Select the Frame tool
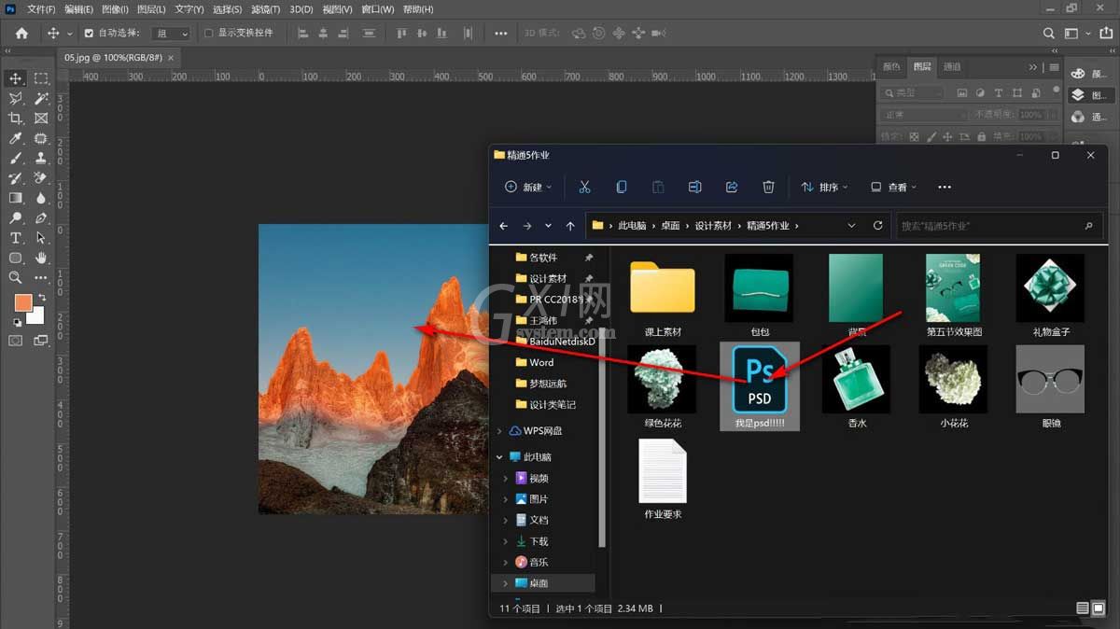 pyautogui.click(x=41, y=119)
